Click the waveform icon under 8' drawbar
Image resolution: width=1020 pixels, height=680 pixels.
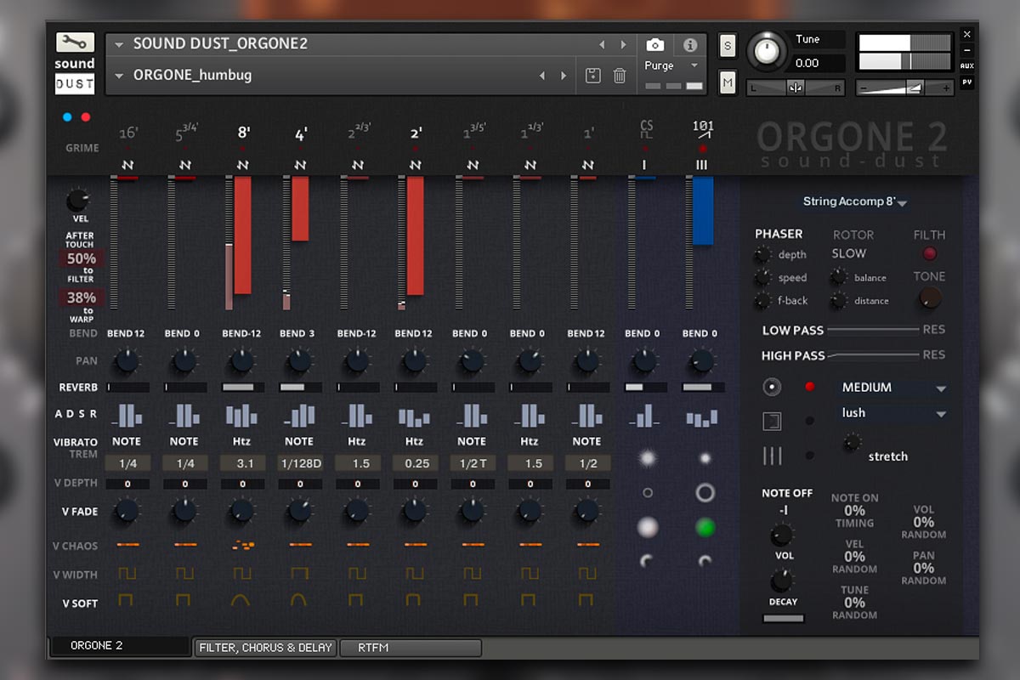coord(242,164)
